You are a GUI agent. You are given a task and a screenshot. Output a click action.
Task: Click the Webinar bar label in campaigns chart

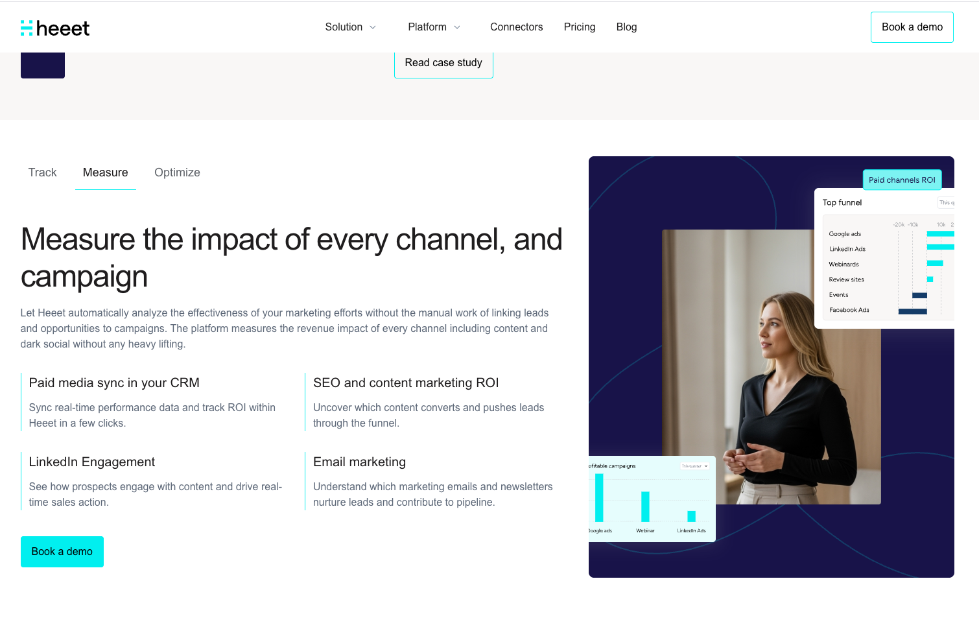645,531
